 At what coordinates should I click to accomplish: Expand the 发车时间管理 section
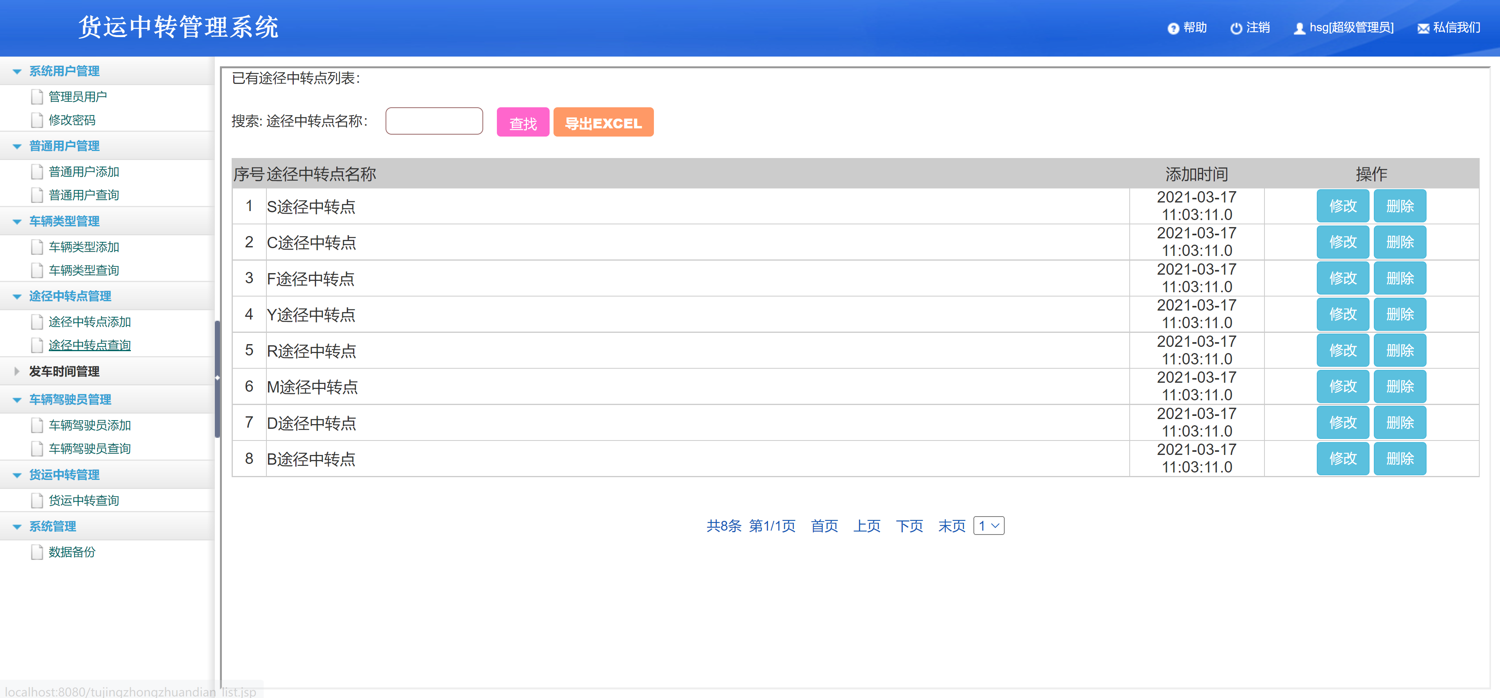pyautogui.click(x=17, y=371)
